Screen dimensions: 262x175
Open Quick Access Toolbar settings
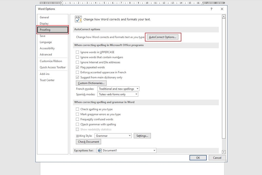(x=53, y=67)
